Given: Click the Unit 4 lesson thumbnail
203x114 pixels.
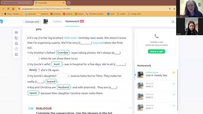Looking at the screenshot, I should click(x=140, y=75).
